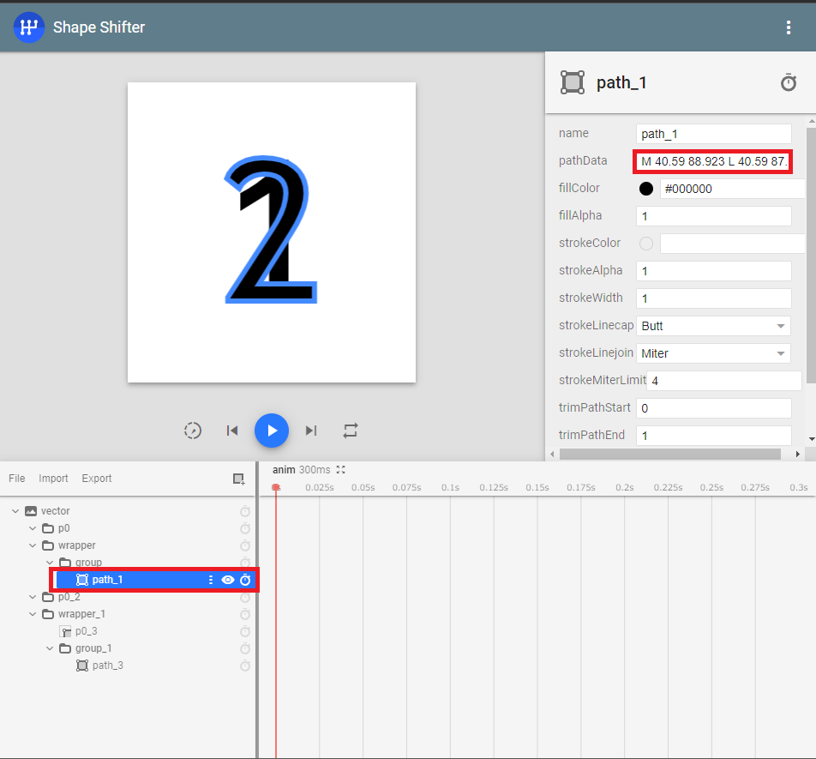Screen dimensions: 816x759
Task: Click the trimPathStart input field
Action: (x=713, y=408)
